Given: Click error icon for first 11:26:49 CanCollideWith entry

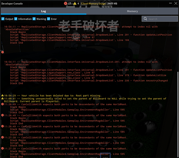Looking at the screenshot, I should 3,104.
